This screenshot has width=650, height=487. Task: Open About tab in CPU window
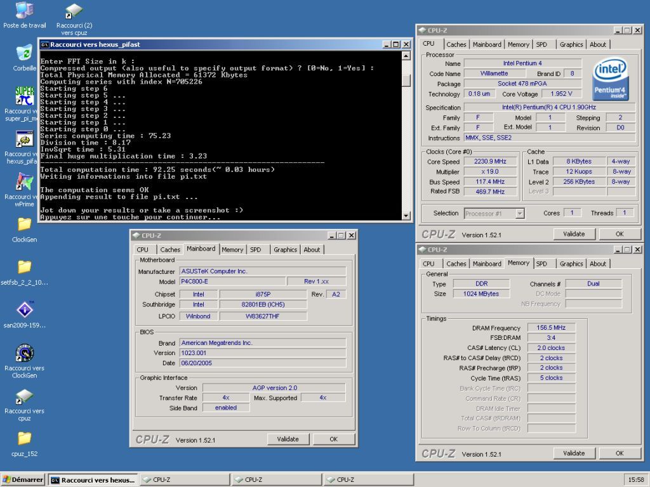click(x=598, y=44)
